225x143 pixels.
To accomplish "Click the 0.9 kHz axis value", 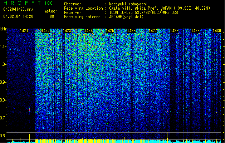I will (3, 82).
